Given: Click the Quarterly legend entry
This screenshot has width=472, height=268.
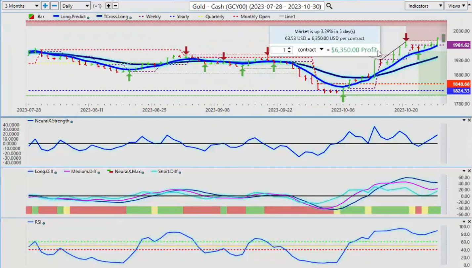Looking at the screenshot, I should coord(211,17).
